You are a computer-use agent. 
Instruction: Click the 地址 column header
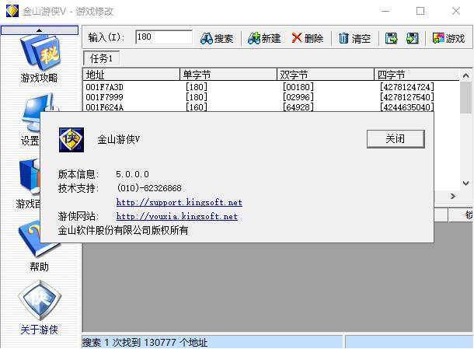(x=131, y=75)
